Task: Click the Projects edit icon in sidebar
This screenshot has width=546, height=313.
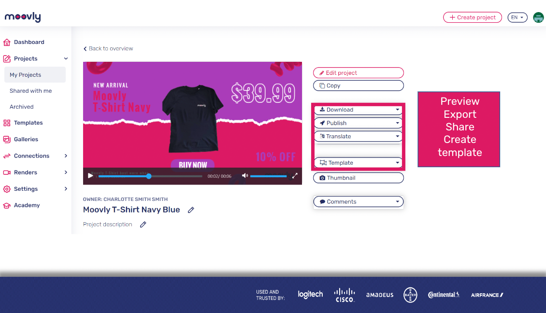Action: pyautogui.click(x=7, y=58)
